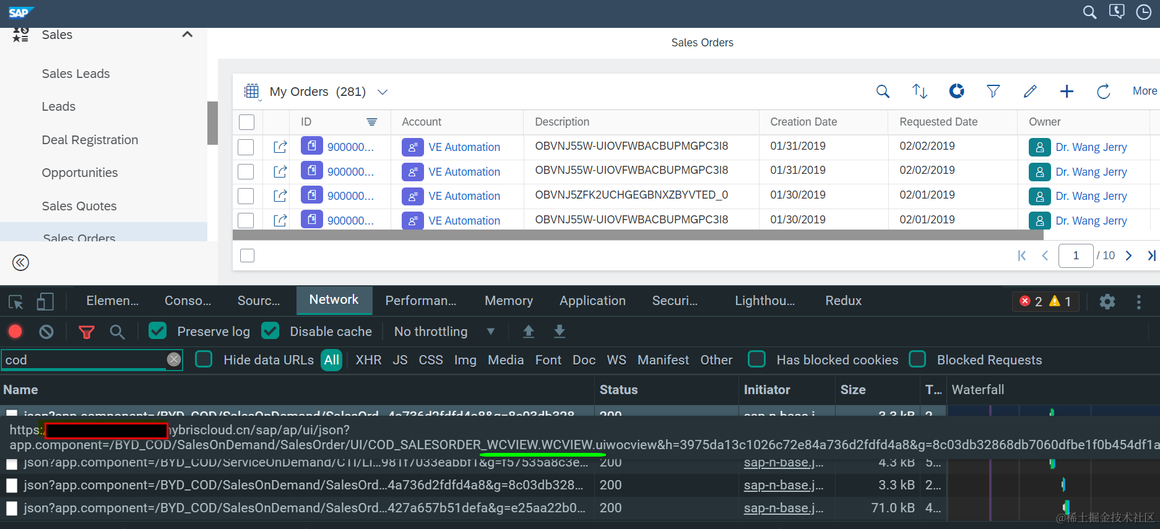Toggle Disable cache checkbox
Image resolution: width=1160 pixels, height=529 pixels.
pos(271,331)
